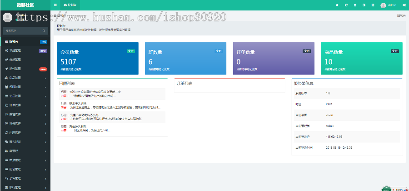Click the profile avatar above the sidebar search
This screenshot has width=409, height=191.
pos(7,17)
